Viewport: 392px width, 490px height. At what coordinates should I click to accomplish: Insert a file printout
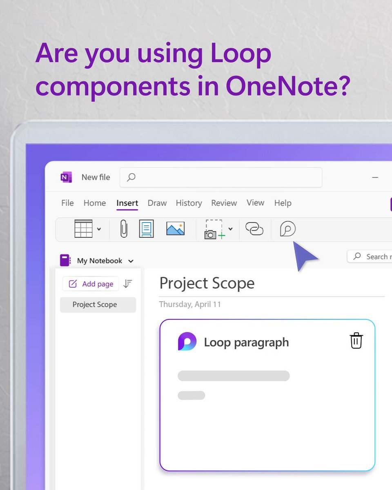(147, 229)
